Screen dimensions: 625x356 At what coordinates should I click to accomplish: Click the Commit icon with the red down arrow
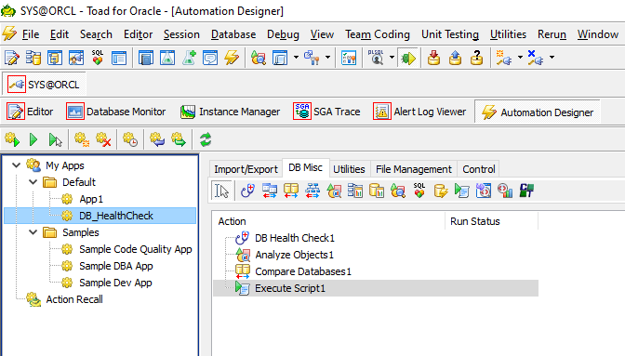point(433,58)
